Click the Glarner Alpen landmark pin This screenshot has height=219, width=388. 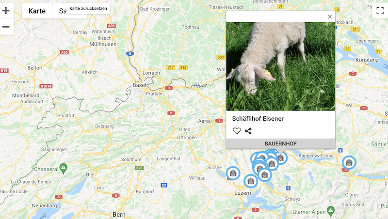[x=331, y=211]
